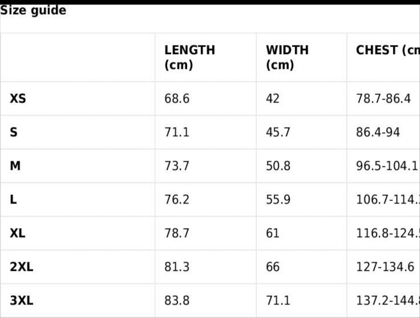420x318 pixels.
Task: Select the L size row label
Action: coord(13,200)
